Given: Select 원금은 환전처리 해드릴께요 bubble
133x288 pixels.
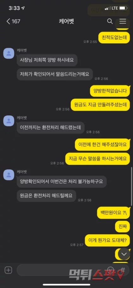Looking at the screenshot, I should pyautogui.click(x=46, y=196).
